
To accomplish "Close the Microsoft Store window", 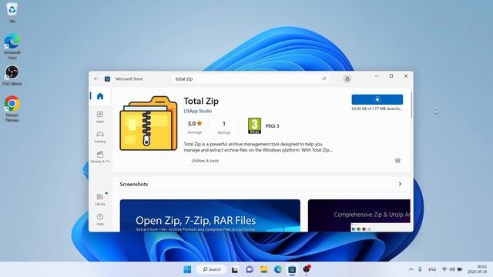I will point(406,76).
